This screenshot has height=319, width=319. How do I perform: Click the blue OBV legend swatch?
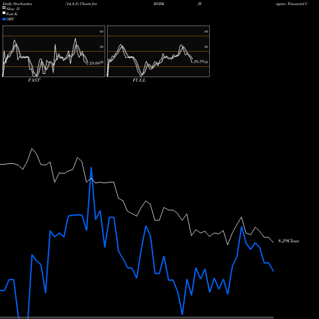[4, 19]
